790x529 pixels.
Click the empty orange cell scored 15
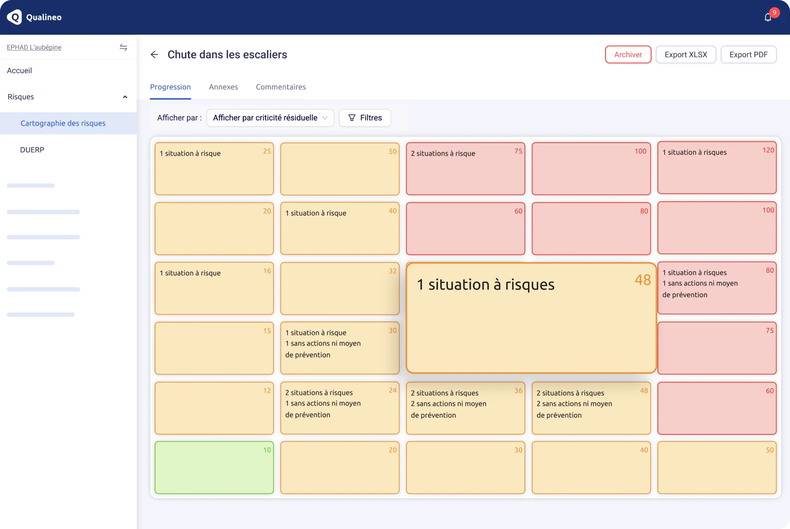coord(214,348)
